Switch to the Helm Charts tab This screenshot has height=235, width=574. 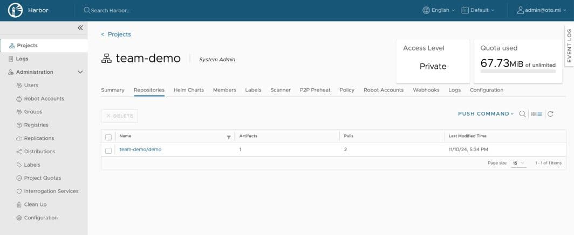coord(189,90)
